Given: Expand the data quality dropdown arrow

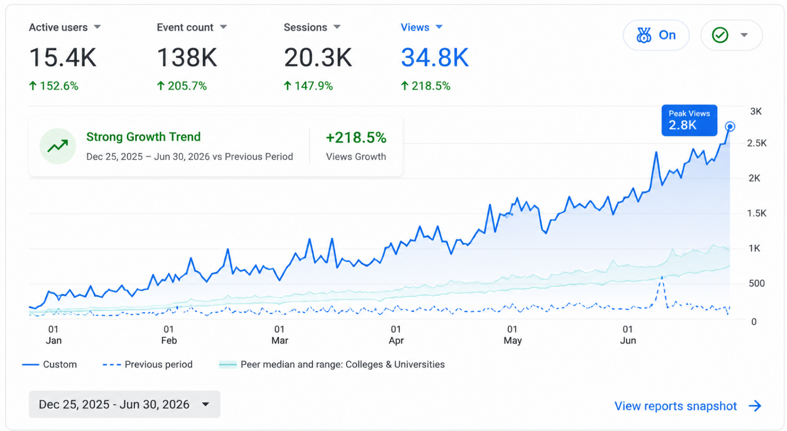Looking at the screenshot, I should point(744,35).
